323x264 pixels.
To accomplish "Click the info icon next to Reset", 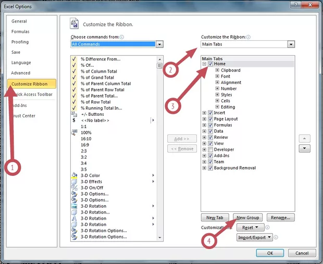I will 267,227.
